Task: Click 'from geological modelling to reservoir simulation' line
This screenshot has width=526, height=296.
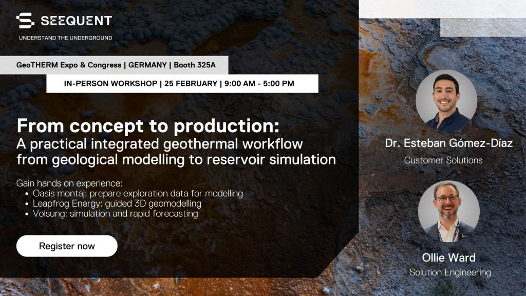Action: point(176,159)
